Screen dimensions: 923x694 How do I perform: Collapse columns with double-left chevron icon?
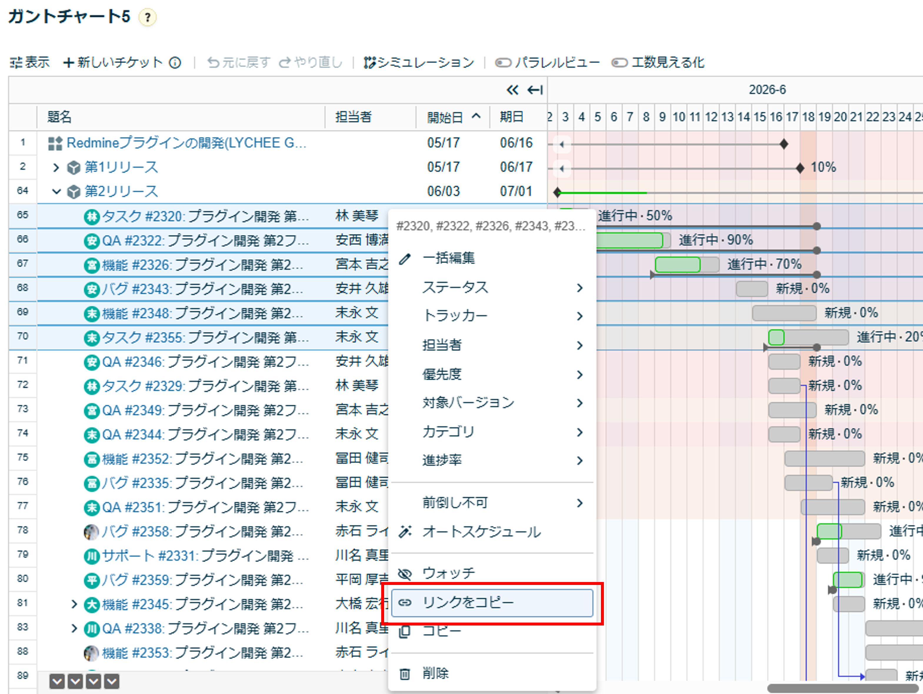point(512,90)
